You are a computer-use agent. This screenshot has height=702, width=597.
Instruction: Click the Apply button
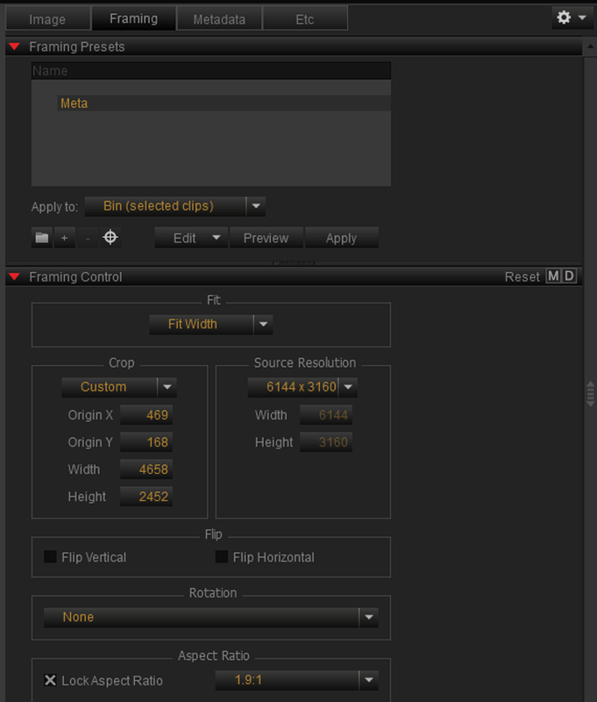point(341,238)
